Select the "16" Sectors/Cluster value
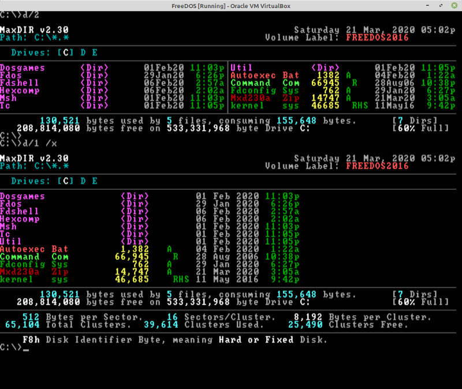The width and height of the screenshot is (462, 389). [172, 317]
